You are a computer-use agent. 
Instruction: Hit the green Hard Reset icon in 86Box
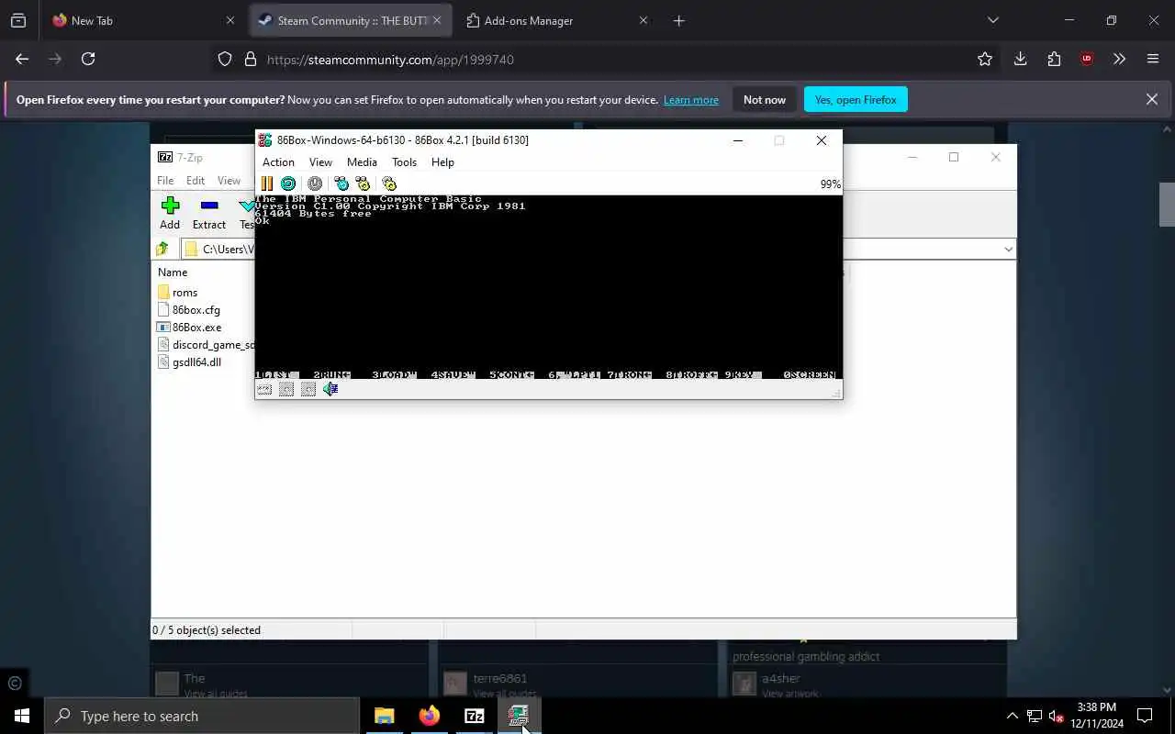coord(288,183)
